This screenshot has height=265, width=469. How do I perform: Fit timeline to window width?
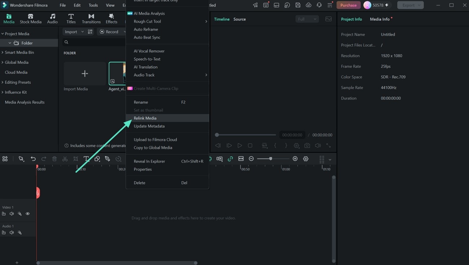241,159
